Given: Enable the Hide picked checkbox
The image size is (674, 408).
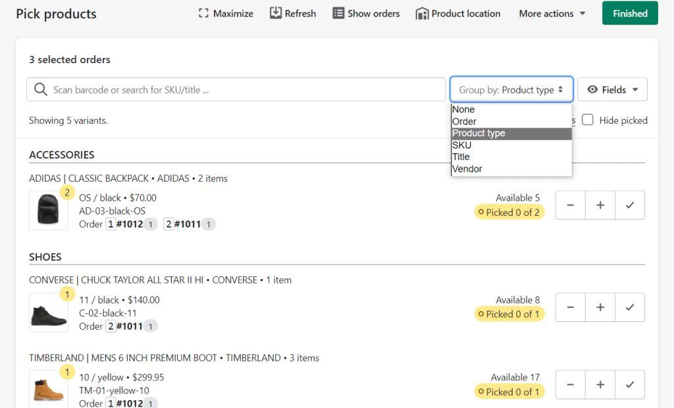Looking at the screenshot, I should [587, 120].
